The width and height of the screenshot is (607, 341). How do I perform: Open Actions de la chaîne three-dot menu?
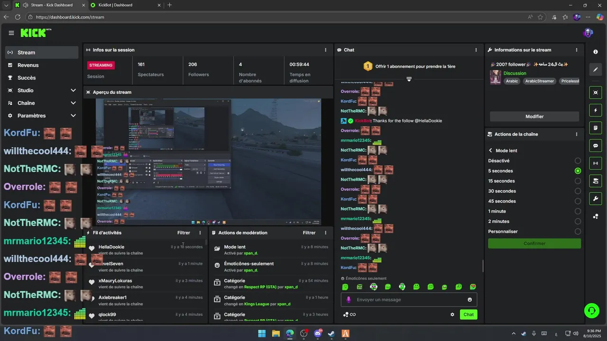click(x=577, y=134)
